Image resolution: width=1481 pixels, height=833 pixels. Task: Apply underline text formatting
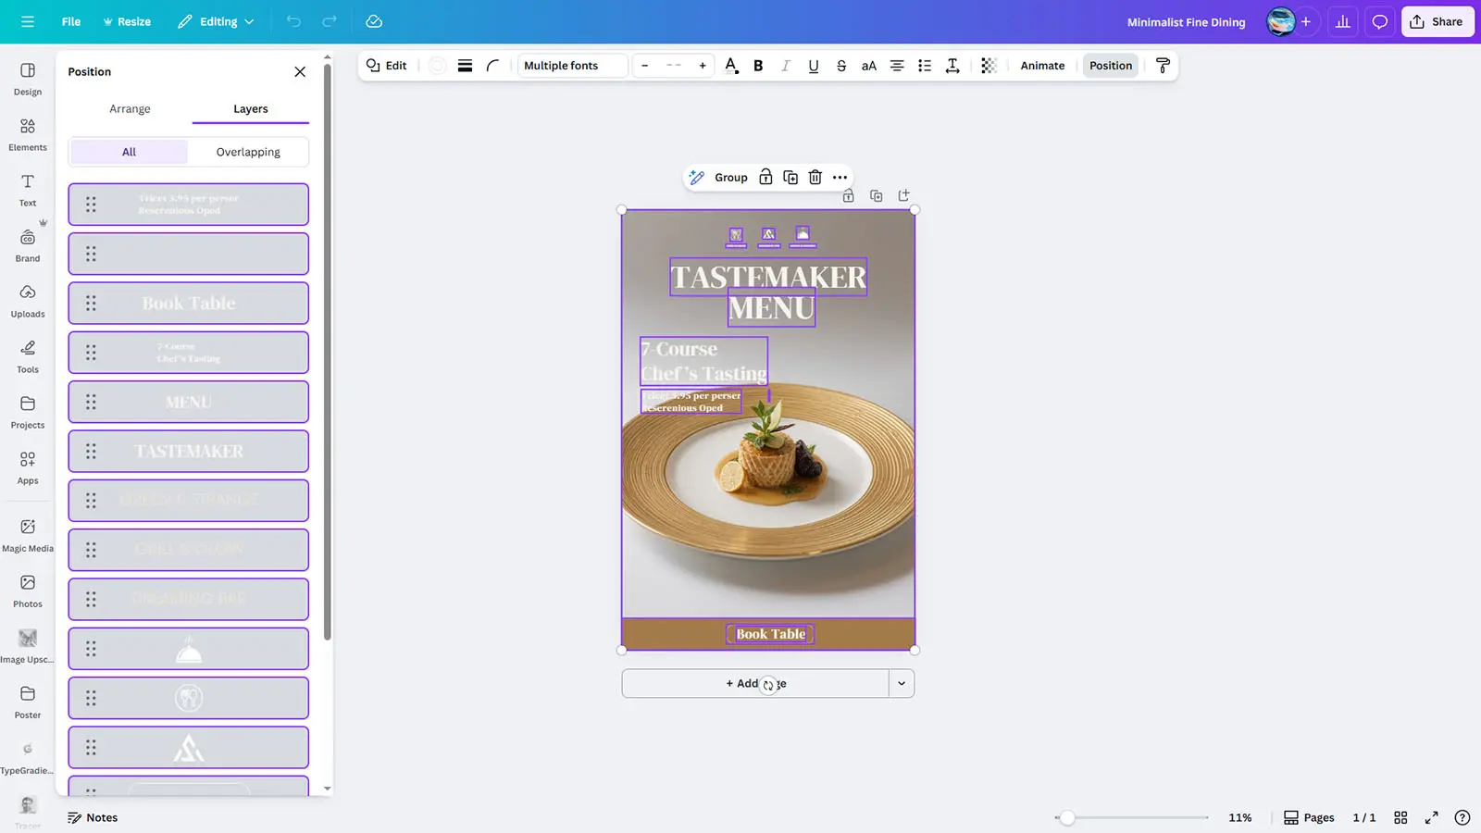(813, 66)
